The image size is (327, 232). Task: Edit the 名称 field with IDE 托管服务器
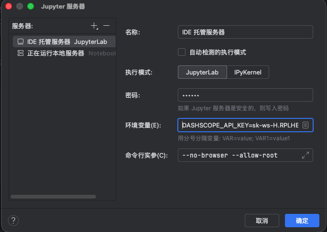(x=245, y=32)
